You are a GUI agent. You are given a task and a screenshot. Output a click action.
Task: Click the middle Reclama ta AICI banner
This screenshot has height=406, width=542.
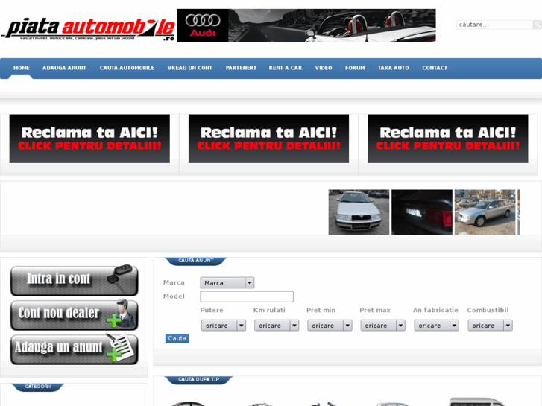pyautogui.click(x=268, y=139)
